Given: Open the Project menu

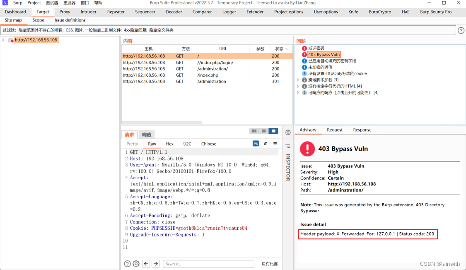Looking at the screenshot, I should [x=34, y=3].
